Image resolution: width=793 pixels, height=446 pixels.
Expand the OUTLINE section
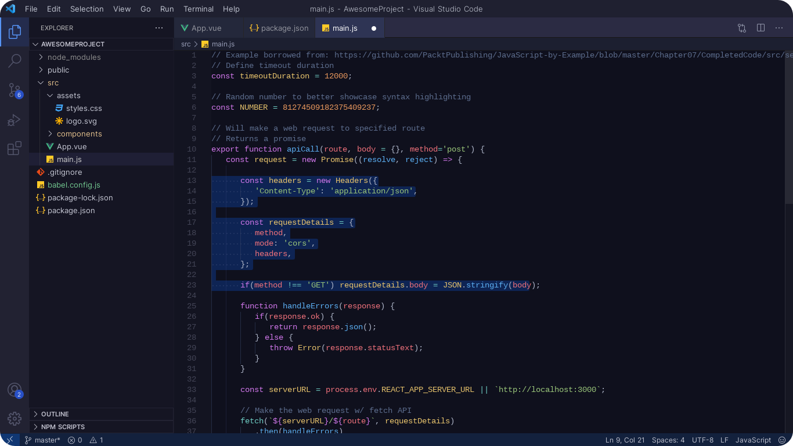coord(102,414)
